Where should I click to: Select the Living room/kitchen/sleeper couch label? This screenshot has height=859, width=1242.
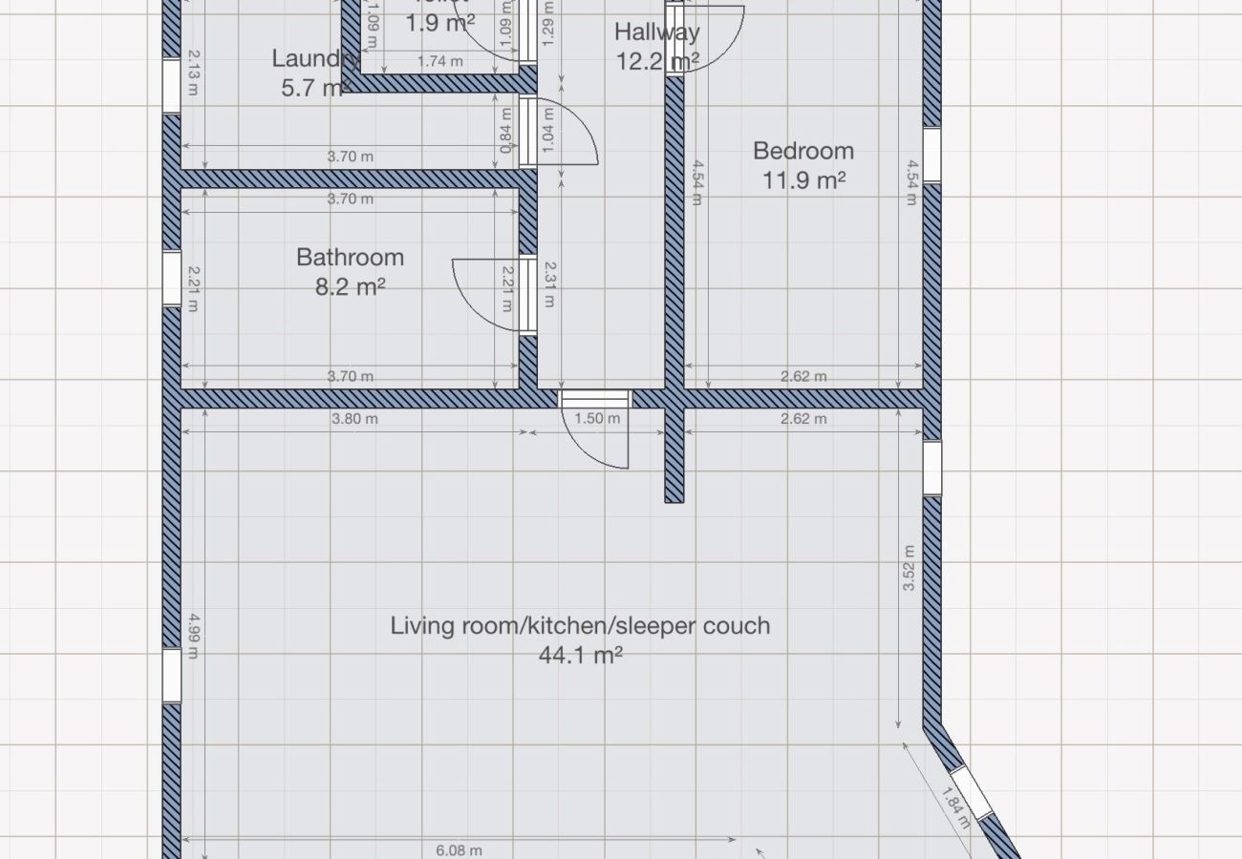click(580, 626)
